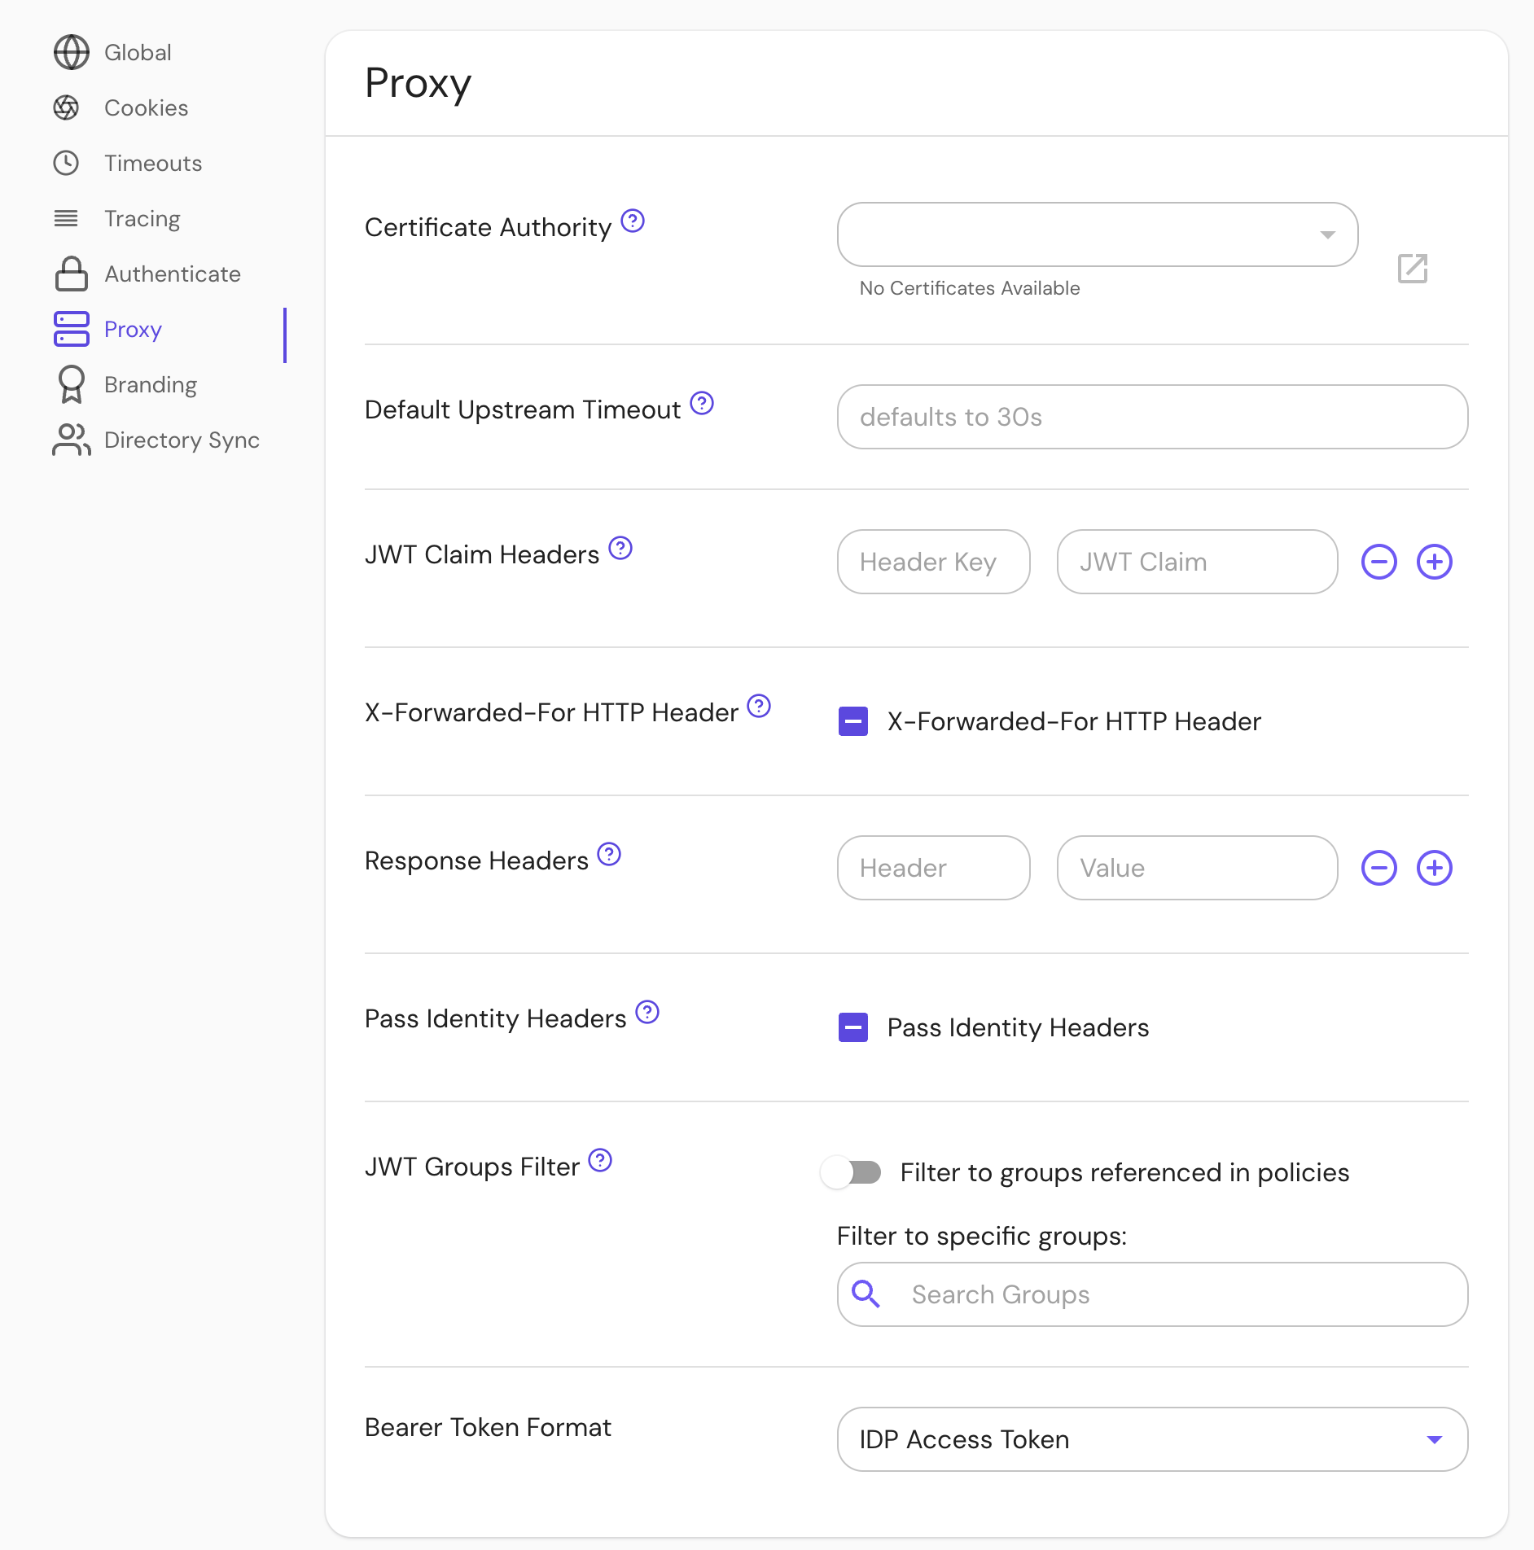This screenshot has width=1534, height=1550.
Task: Click the plus icon for Response Headers
Action: 1434,868
